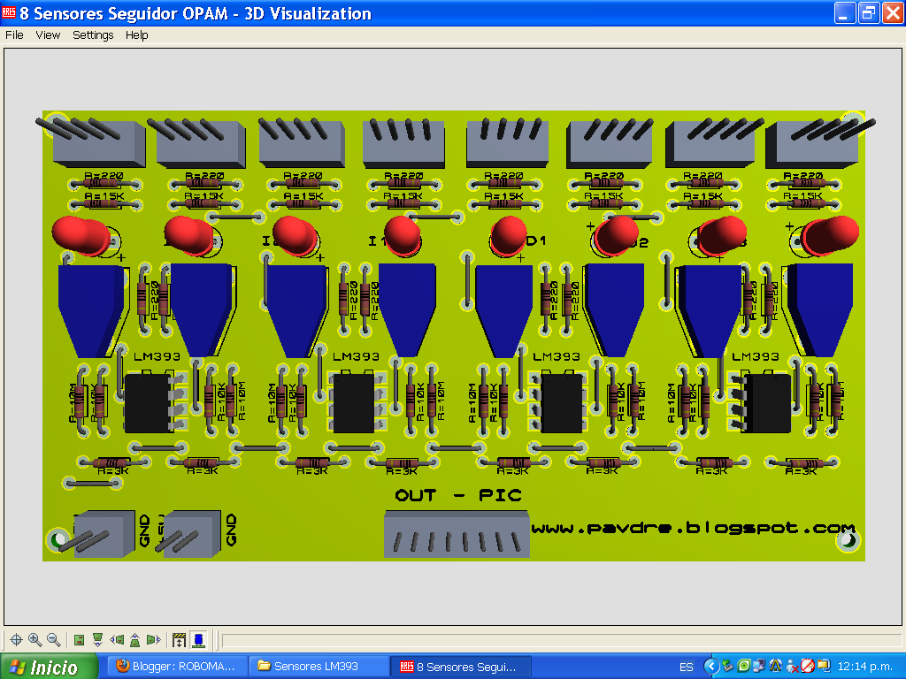Click www.pavdre.blogspot.com text on board
The image size is (906, 679).
(694, 528)
